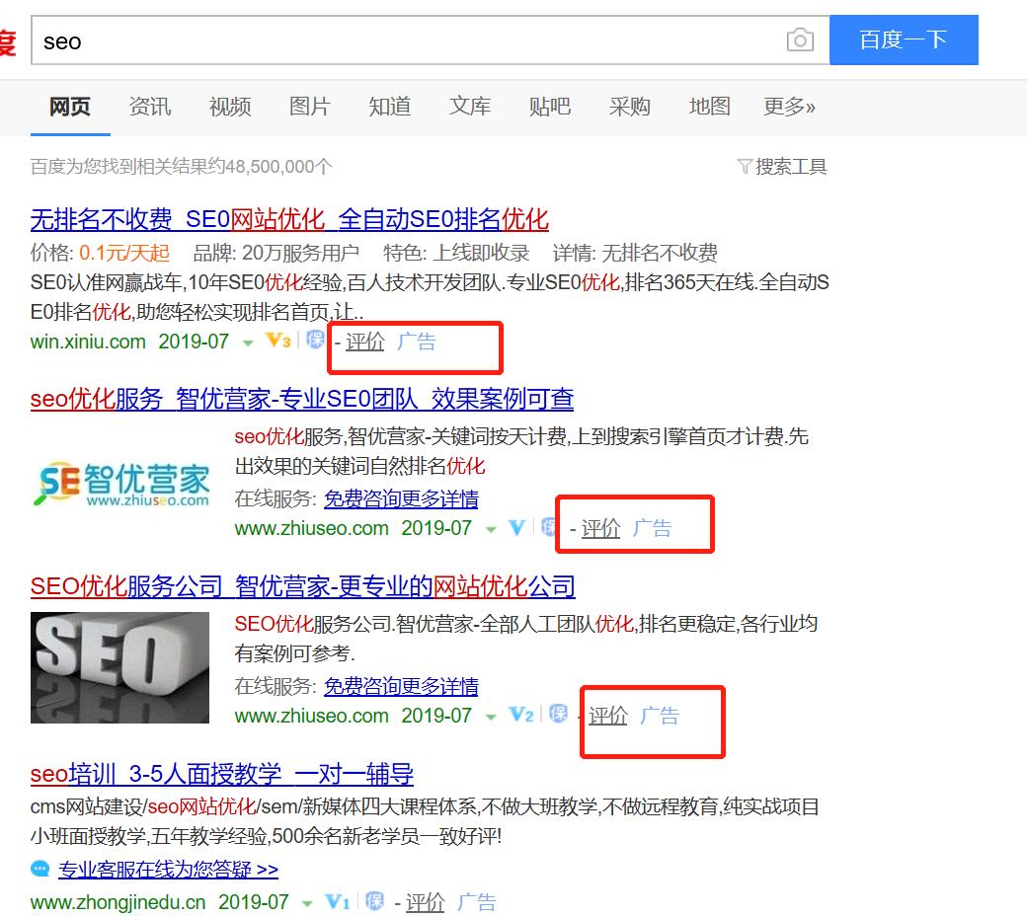The image size is (1027, 916).
Task: Click the V1 icon beside www.zhongjinedu.cn
Action: (338, 902)
